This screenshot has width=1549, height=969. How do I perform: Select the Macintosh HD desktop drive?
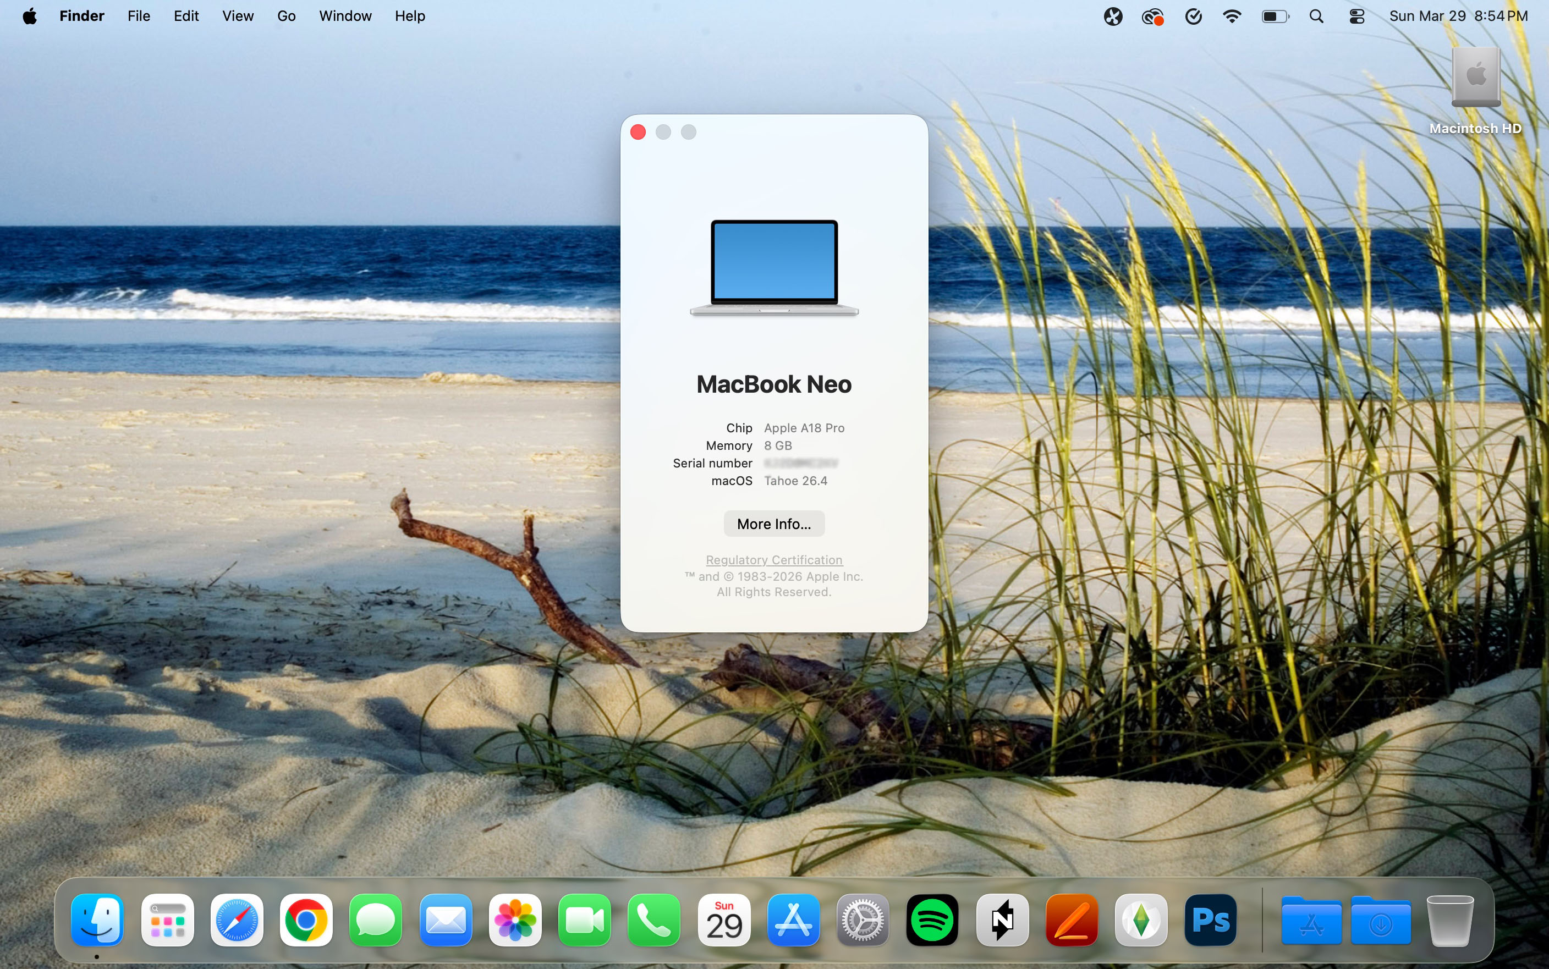pos(1475,77)
